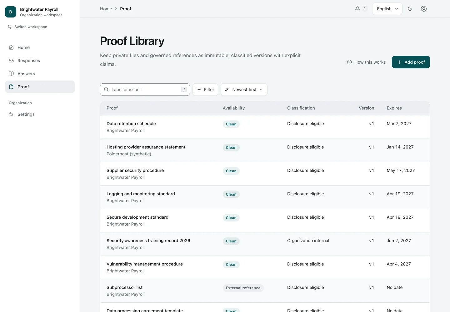The height and width of the screenshot is (312, 450).
Task: Open Secure development standard proof
Action: (265, 221)
